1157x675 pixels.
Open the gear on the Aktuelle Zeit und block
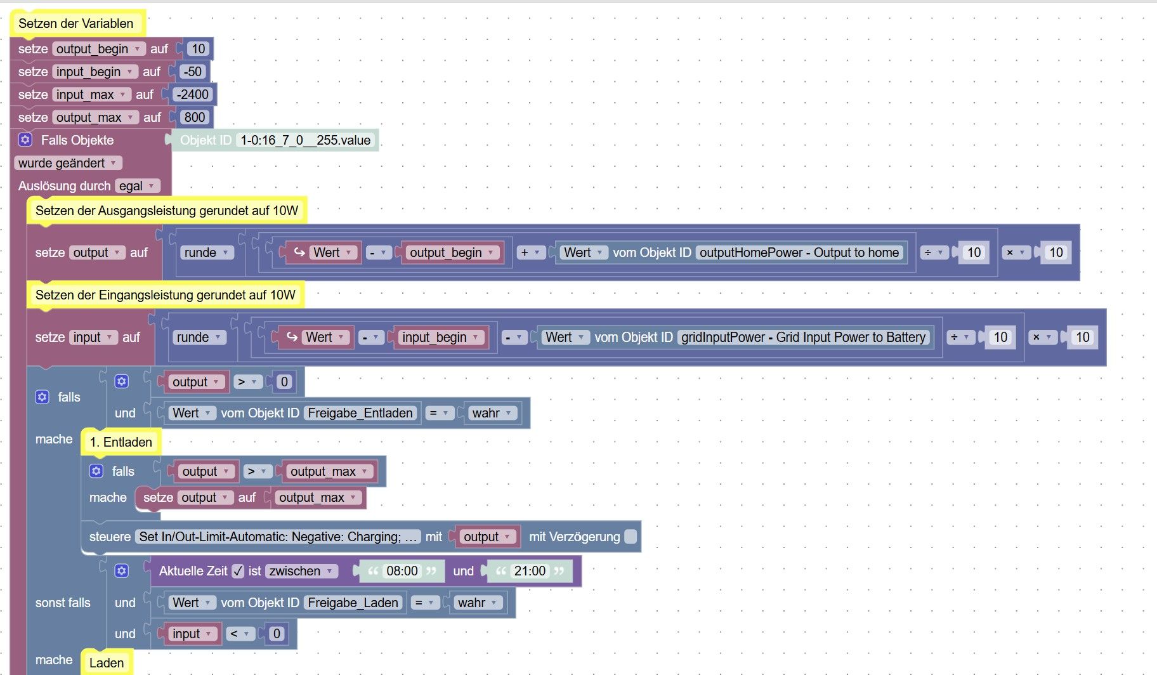coord(121,571)
